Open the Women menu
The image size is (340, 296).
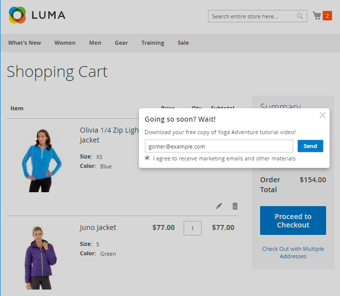(x=65, y=43)
